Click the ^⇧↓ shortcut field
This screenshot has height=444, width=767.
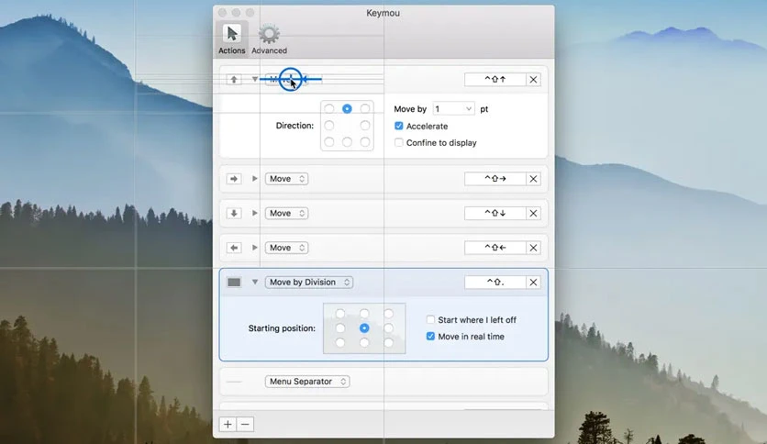pos(495,213)
